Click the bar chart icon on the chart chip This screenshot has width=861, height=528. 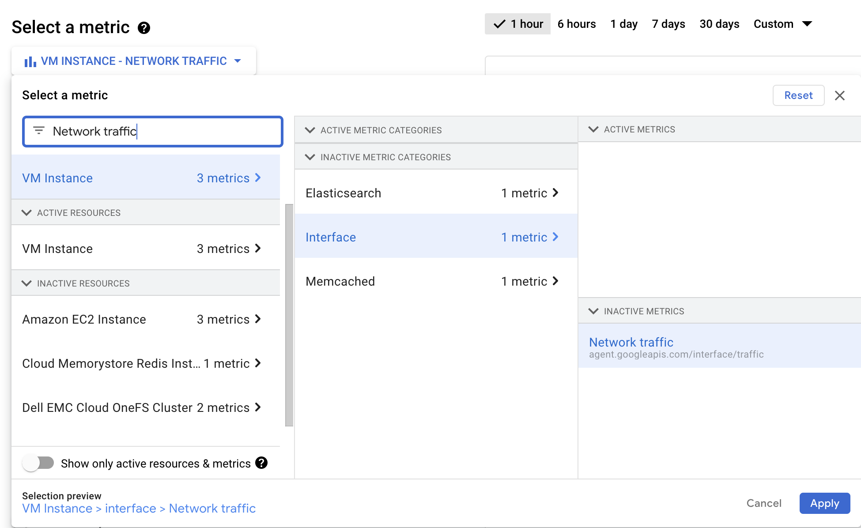coord(30,61)
